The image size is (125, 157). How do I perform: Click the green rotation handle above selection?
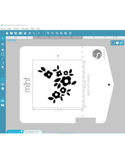[x=58, y=56]
